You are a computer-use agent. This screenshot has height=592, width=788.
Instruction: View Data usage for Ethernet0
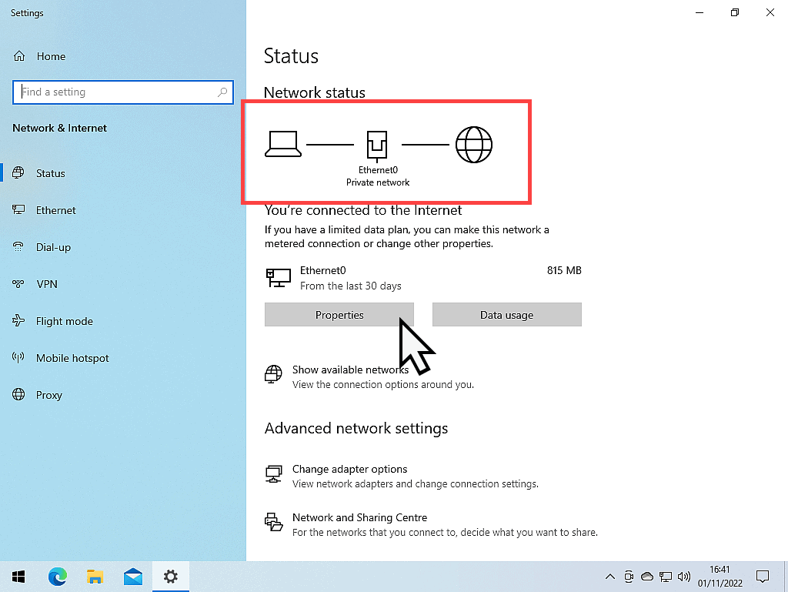[506, 314]
